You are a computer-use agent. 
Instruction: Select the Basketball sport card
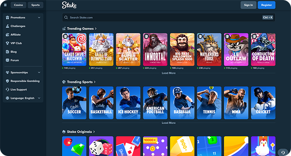click(x=101, y=103)
